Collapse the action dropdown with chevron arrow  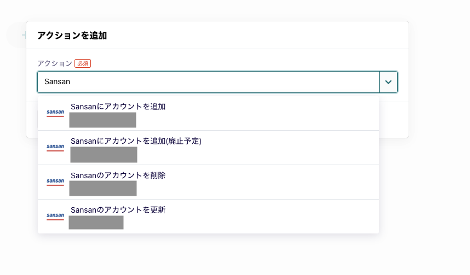pyautogui.click(x=388, y=82)
